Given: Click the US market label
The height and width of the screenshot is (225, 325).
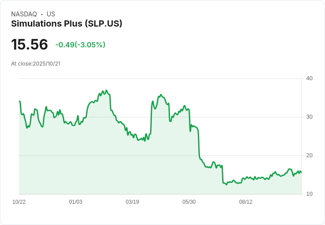Looking at the screenshot, I should coord(51,14).
